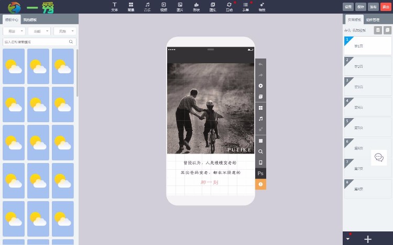
Task: Open the 表单 form tool
Action: tap(246, 7)
